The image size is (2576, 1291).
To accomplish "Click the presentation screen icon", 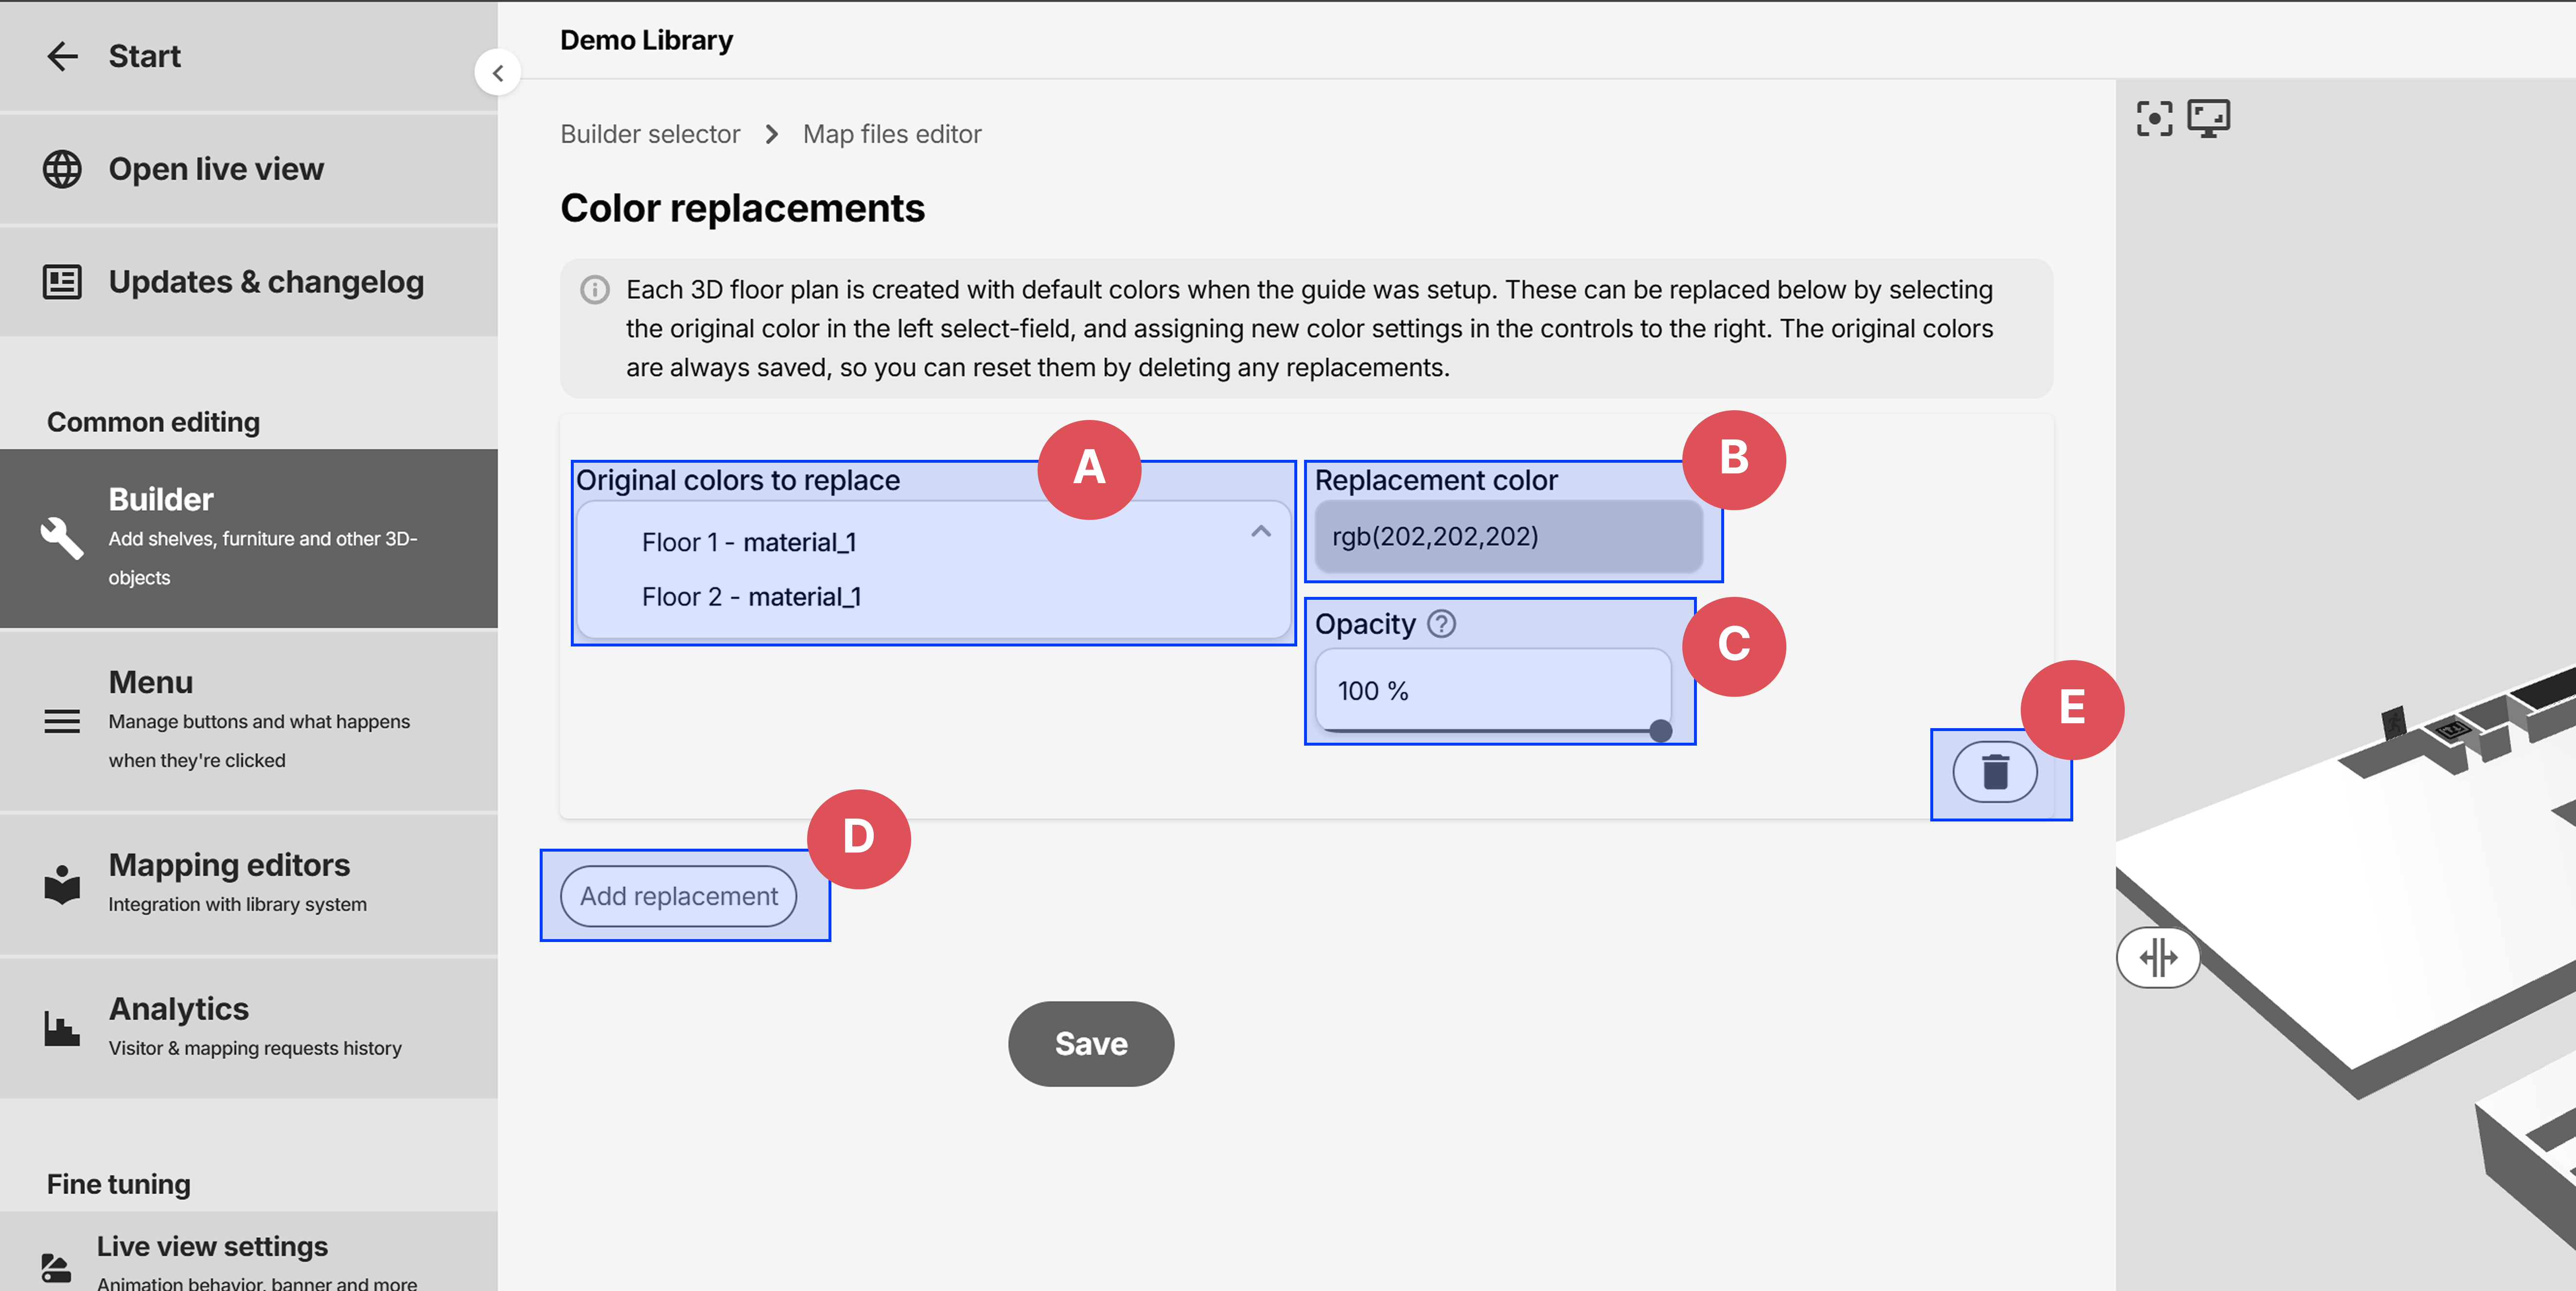I will click(2208, 118).
